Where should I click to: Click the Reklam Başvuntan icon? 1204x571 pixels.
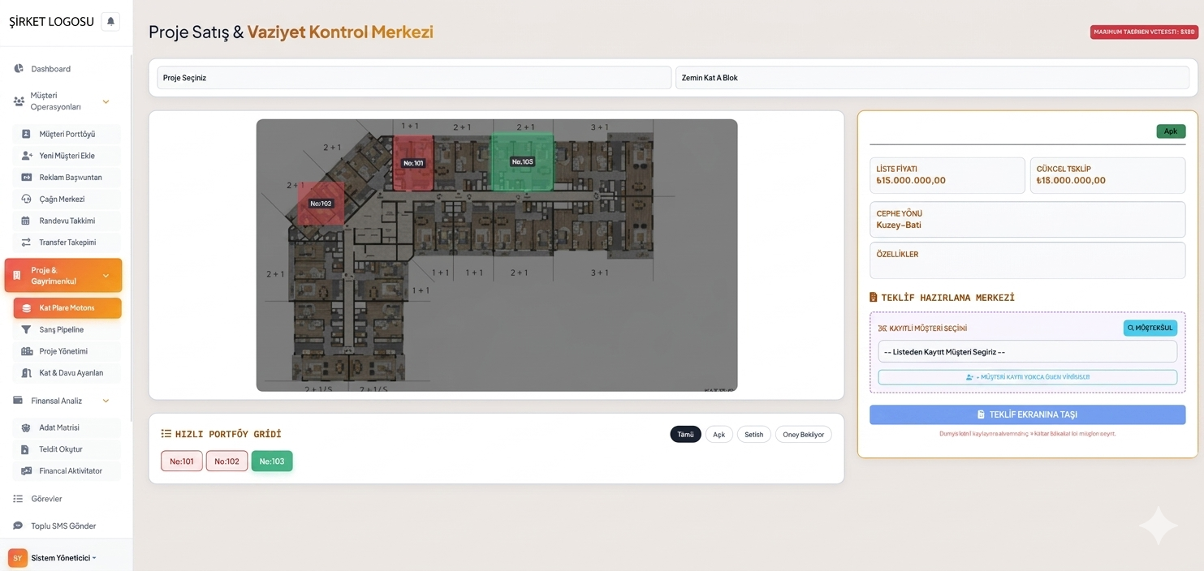pos(26,177)
